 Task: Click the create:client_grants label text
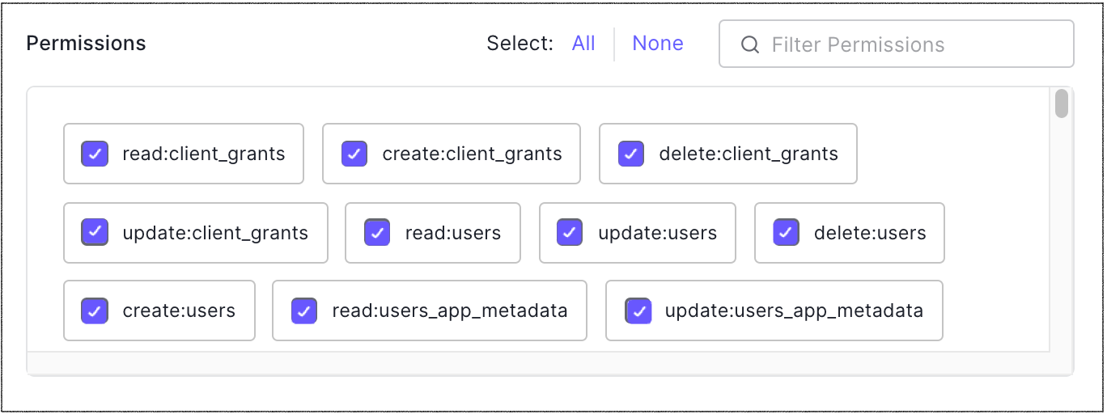473,154
